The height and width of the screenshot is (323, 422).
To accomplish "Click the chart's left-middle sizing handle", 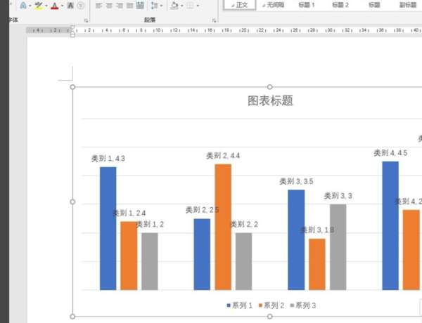I will coord(72,202).
